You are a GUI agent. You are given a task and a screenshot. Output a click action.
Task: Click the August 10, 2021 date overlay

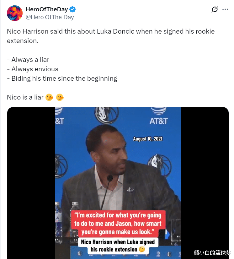point(148,139)
